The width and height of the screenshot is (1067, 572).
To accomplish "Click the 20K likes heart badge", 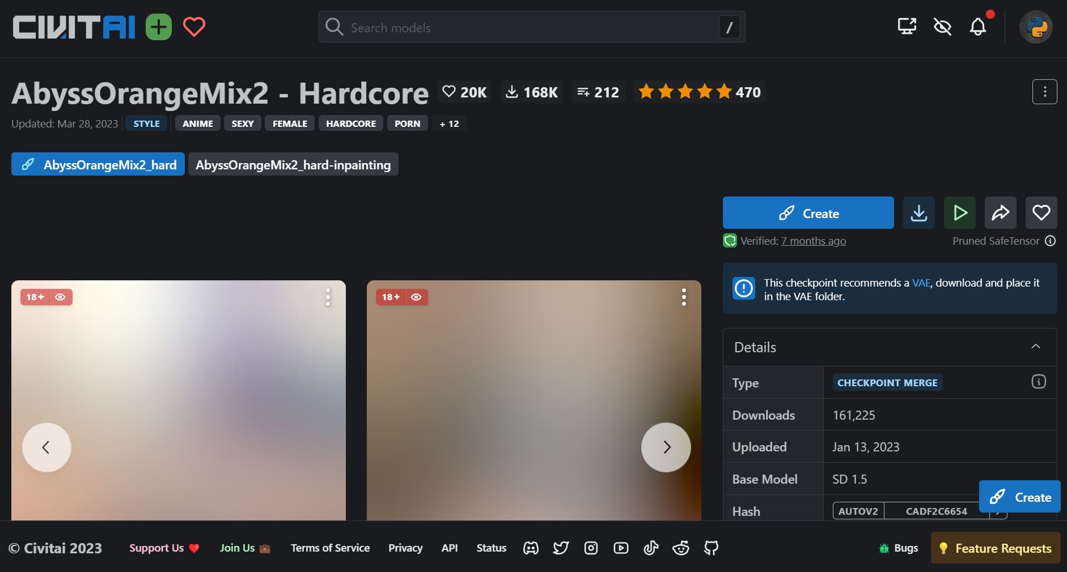I will pos(465,92).
